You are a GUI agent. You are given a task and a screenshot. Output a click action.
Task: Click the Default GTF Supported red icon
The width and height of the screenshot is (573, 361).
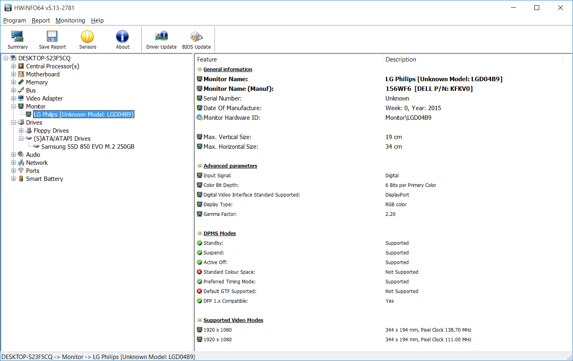(x=200, y=291)
